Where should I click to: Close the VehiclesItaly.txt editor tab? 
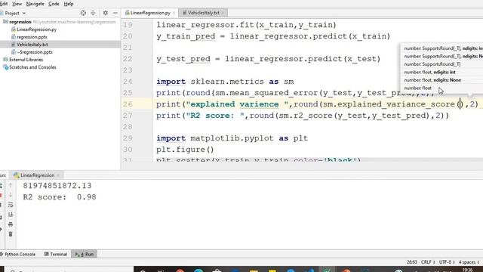click(x=223, y=13)
